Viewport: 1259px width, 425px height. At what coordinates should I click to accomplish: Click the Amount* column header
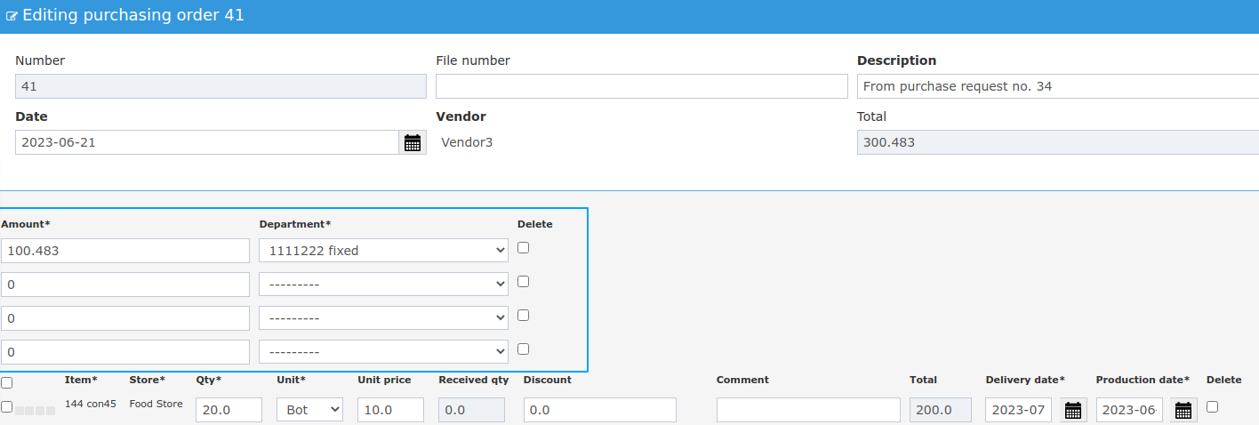click(26, 224)
